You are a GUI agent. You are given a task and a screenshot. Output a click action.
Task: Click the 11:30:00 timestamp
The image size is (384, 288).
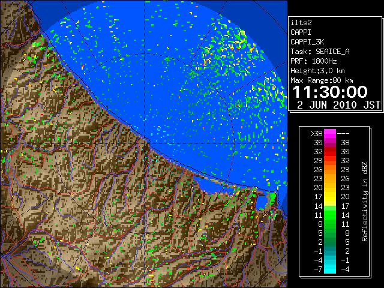point(330,92)
